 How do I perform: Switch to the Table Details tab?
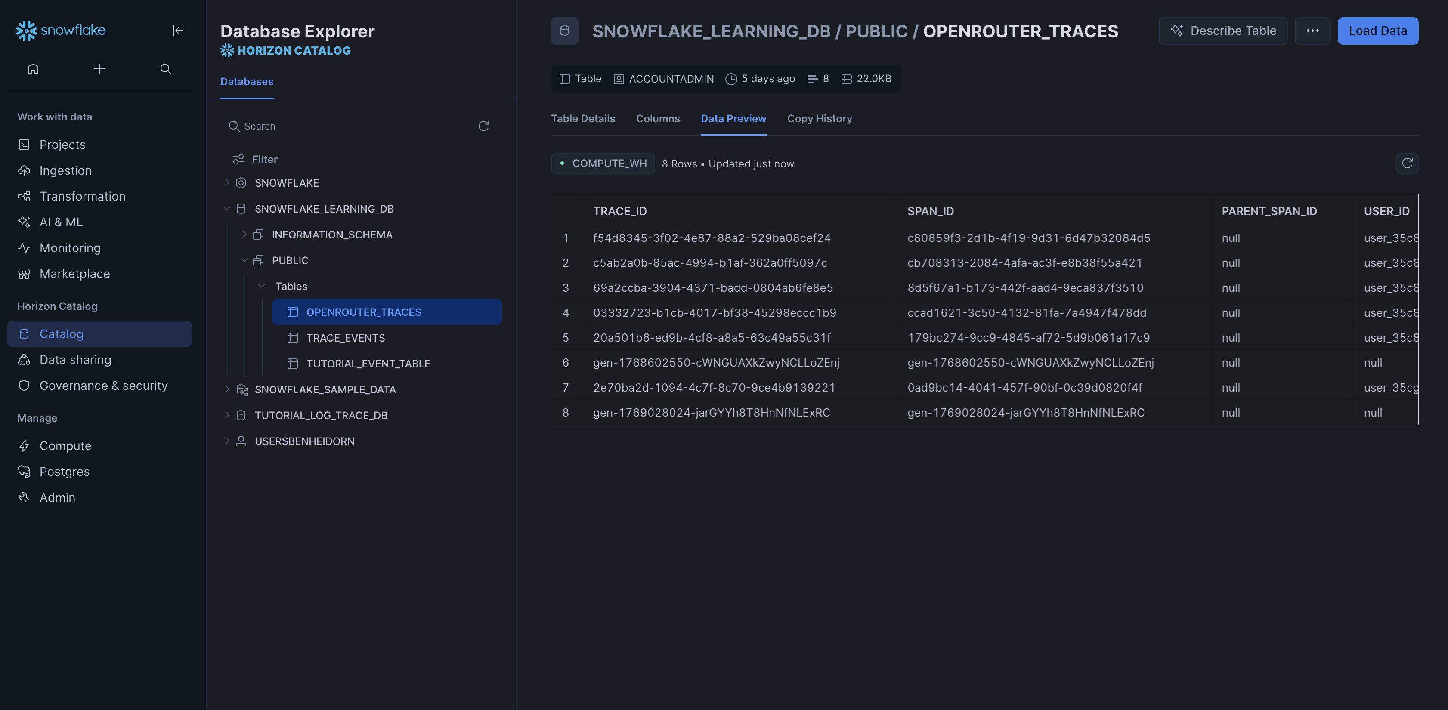583,119
